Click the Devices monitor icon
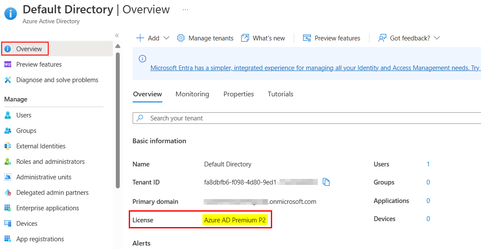The image size is (481, 249). click(x=8, y=224)
